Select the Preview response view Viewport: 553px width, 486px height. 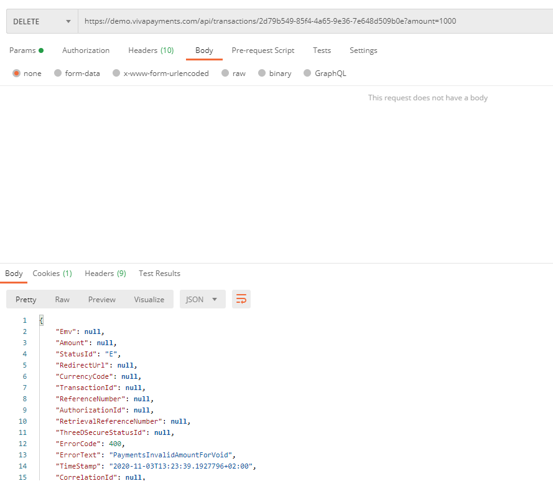coord(101,300)
